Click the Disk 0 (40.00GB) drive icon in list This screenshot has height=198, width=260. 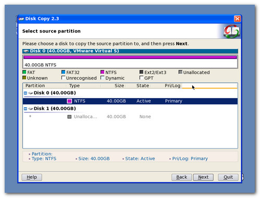coord(31,93)
